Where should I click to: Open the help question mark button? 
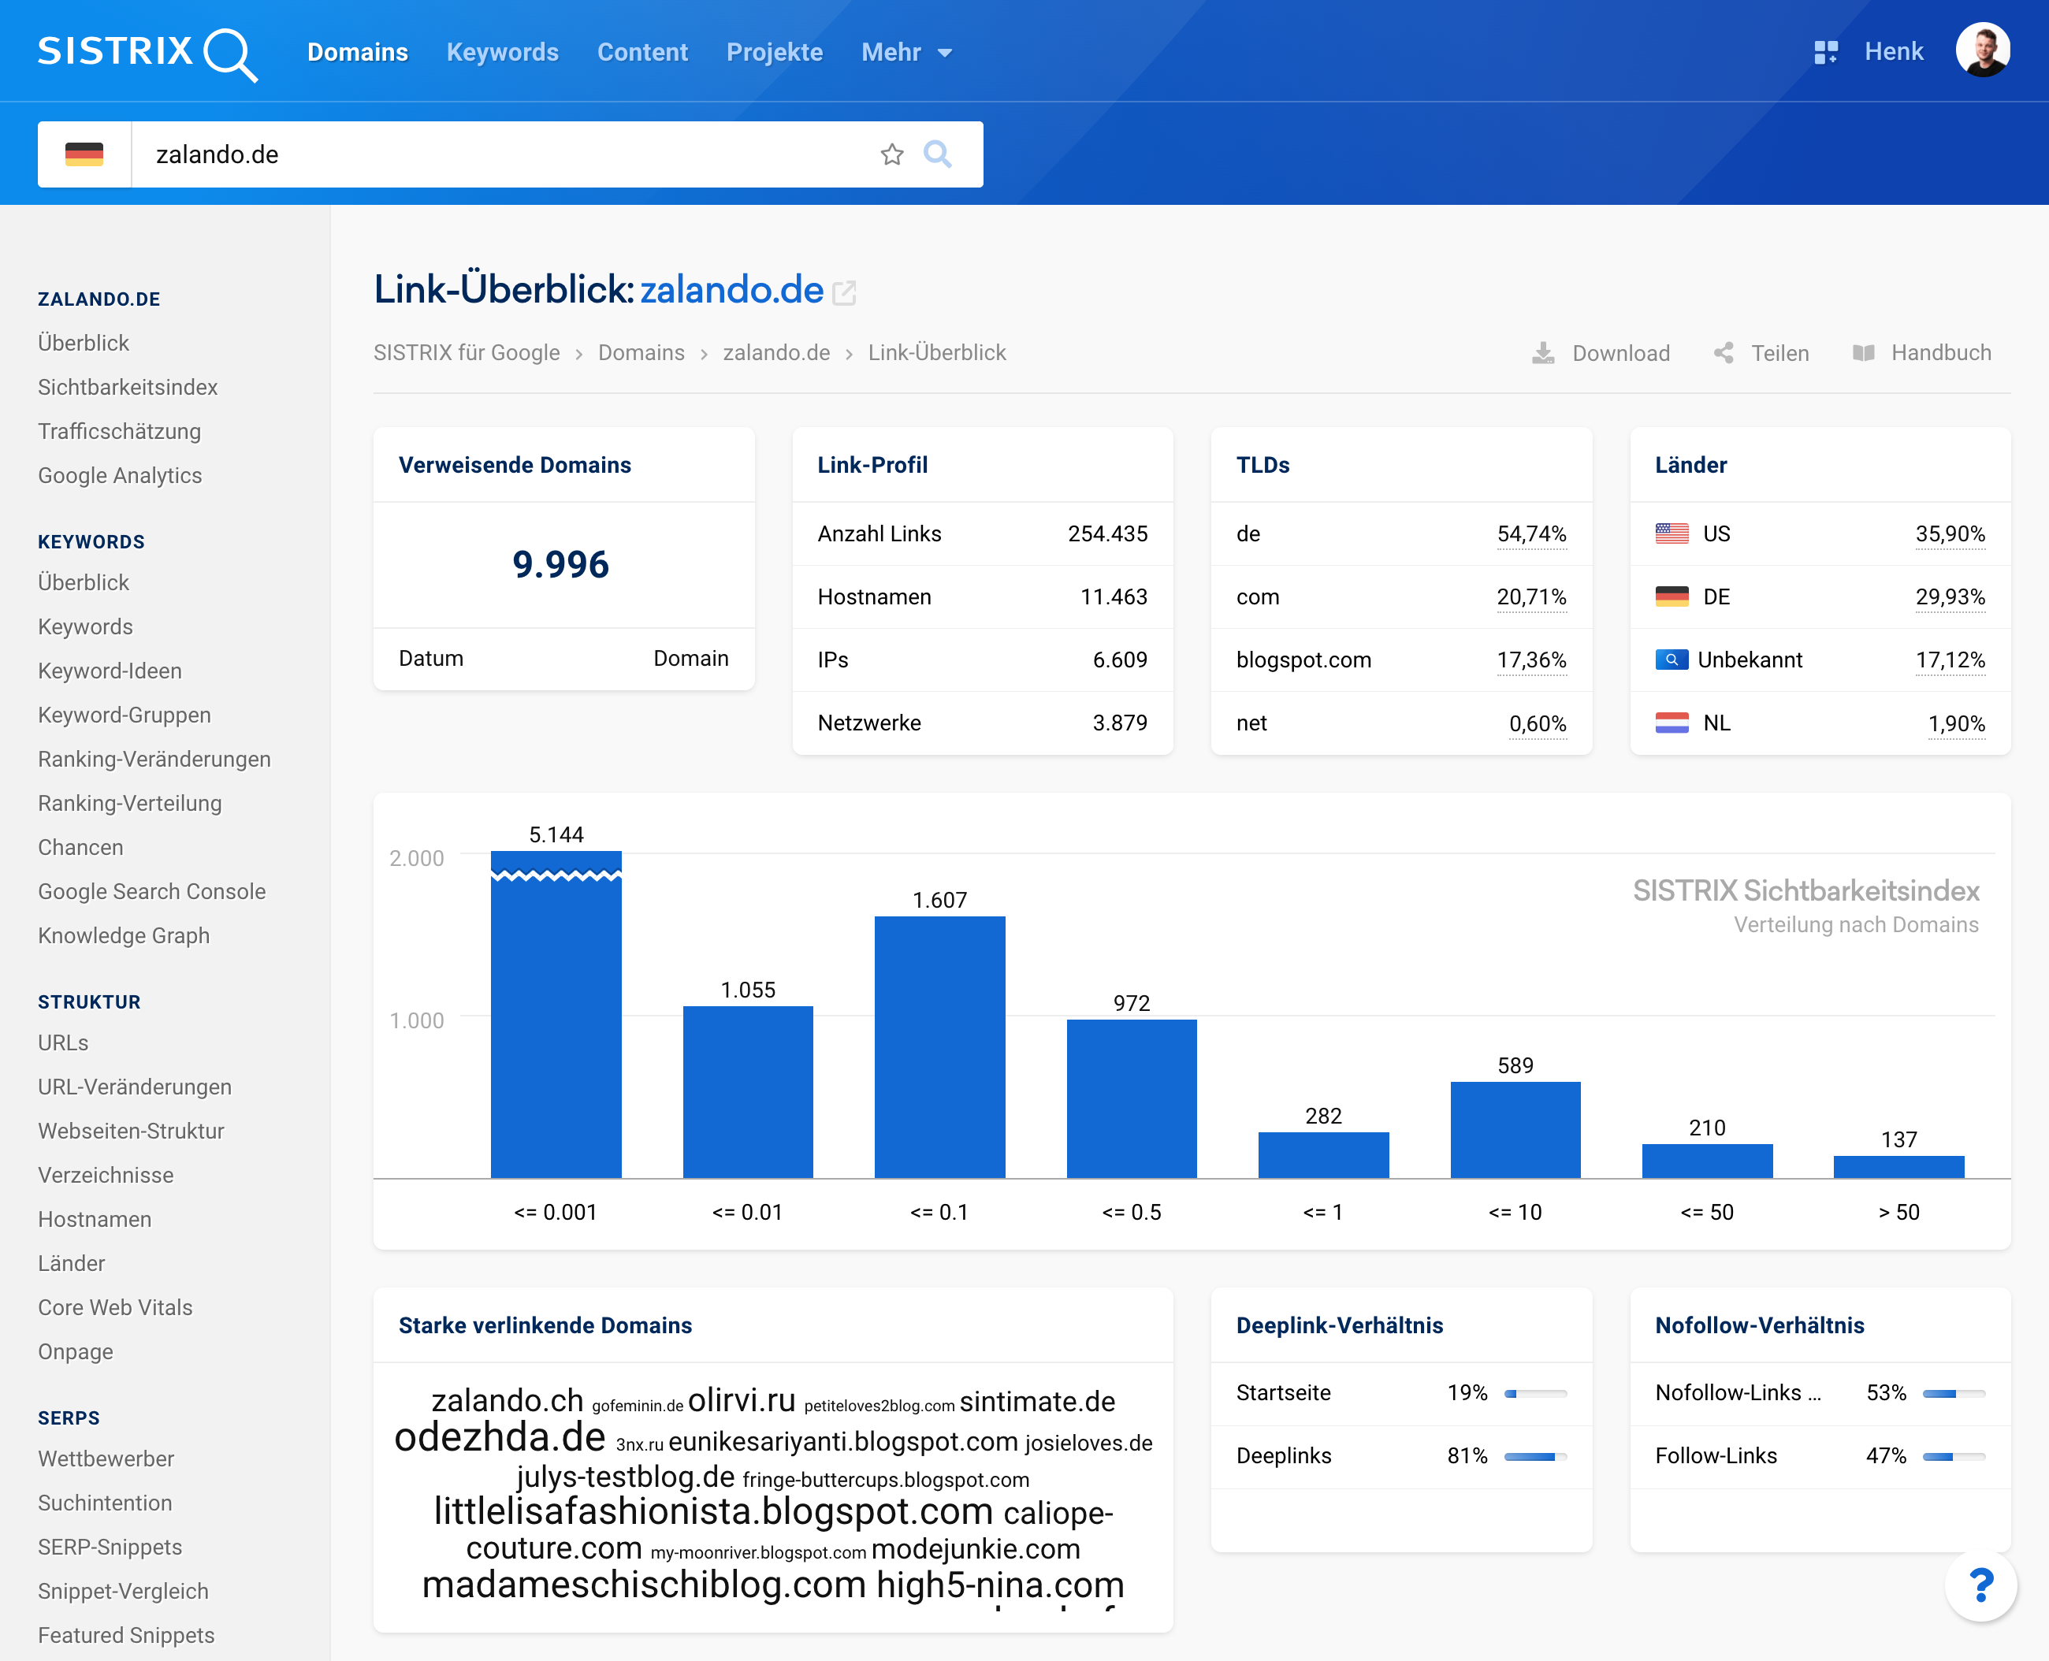[x=1981, y=1585]
